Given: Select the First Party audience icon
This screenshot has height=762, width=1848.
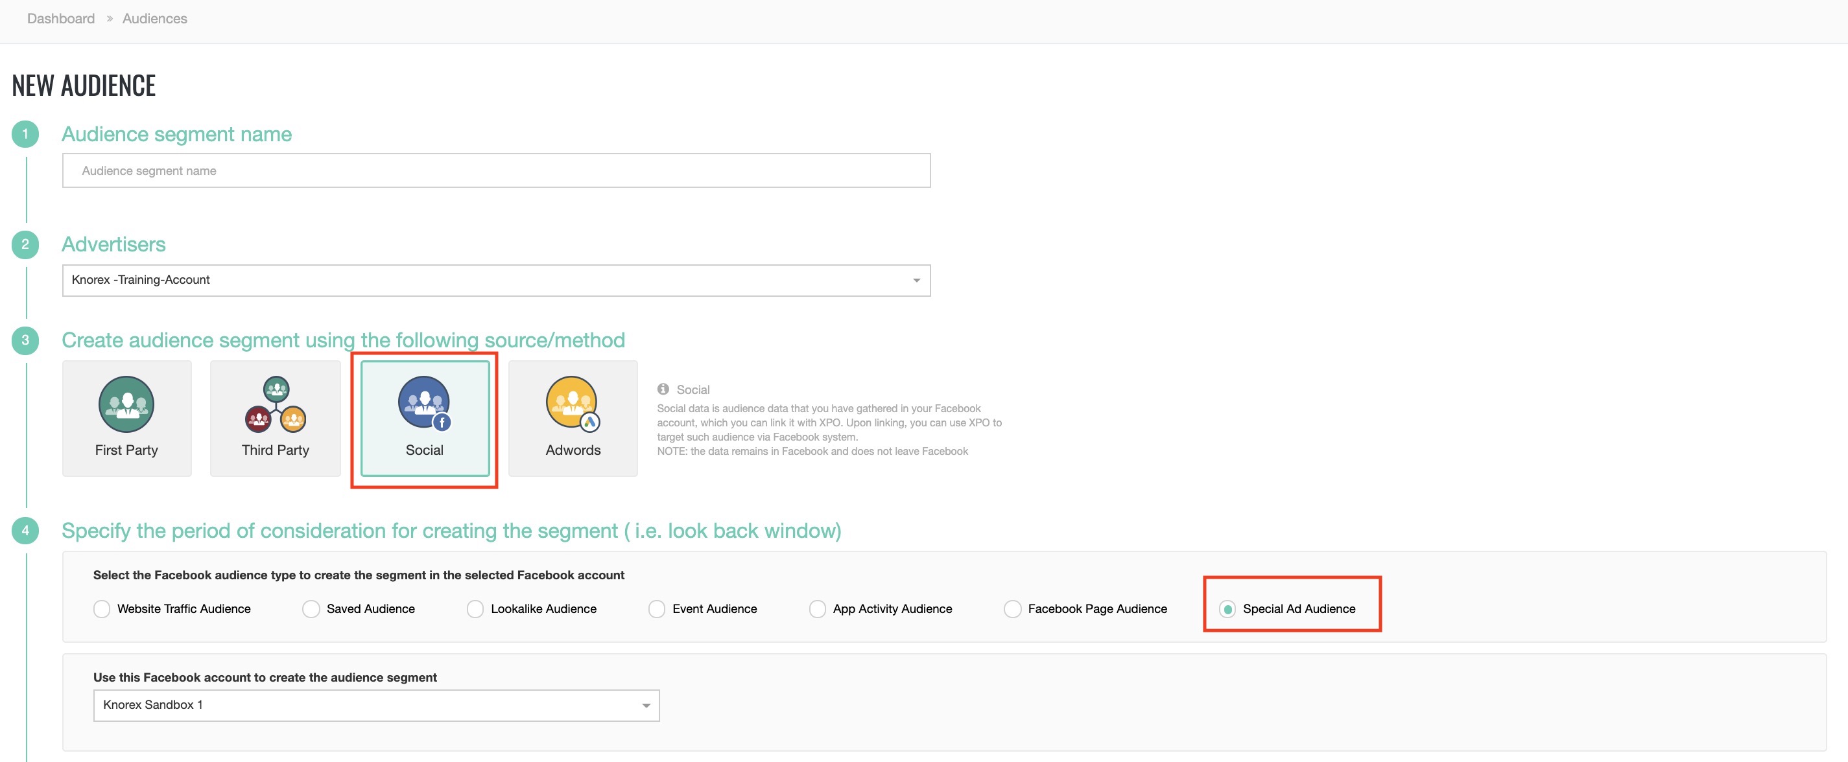Looking at the screenshot, I should click(x=126, y=404).
